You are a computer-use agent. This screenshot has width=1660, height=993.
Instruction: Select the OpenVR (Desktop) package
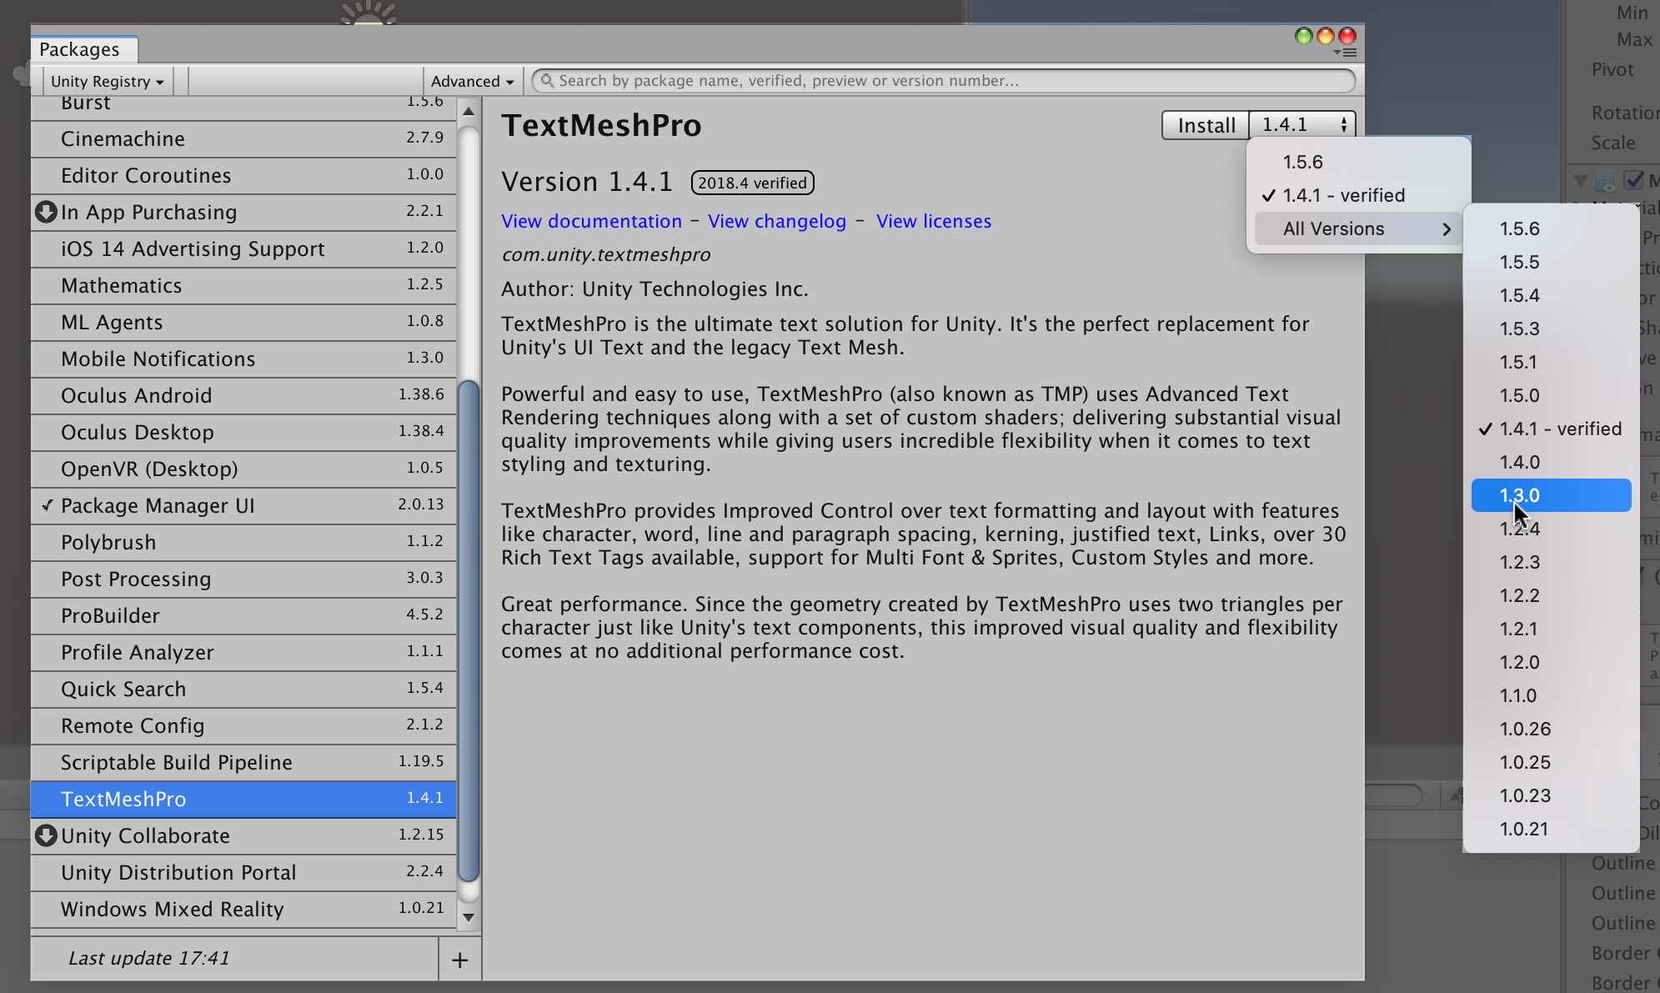pyautogui.click(x=243, y=469)
